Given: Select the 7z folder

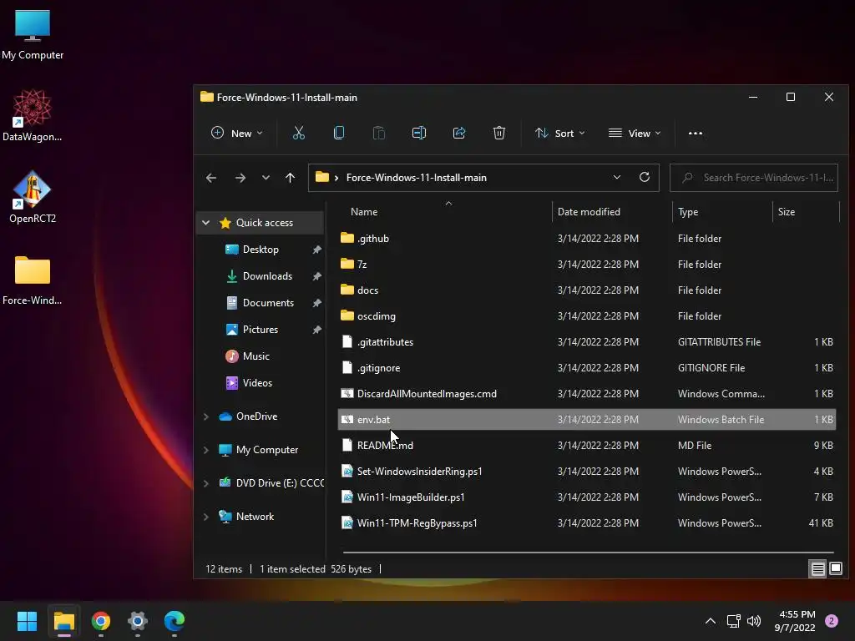Looking at the screenshot, I should point(587,264).
